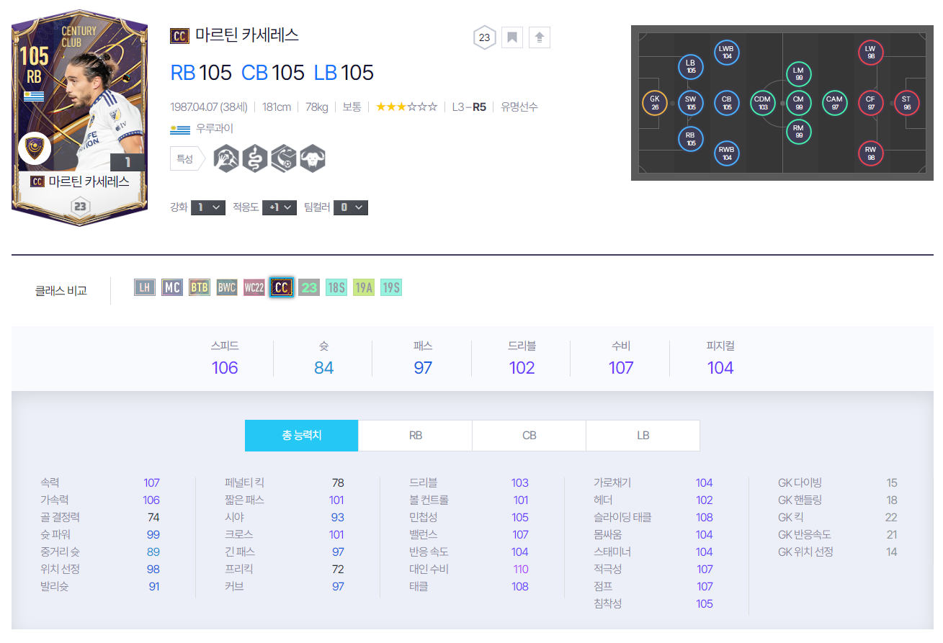Select the 19A class icon
Image resolution: width=943 pixels, height=643 pixels.
pos(364,287)
